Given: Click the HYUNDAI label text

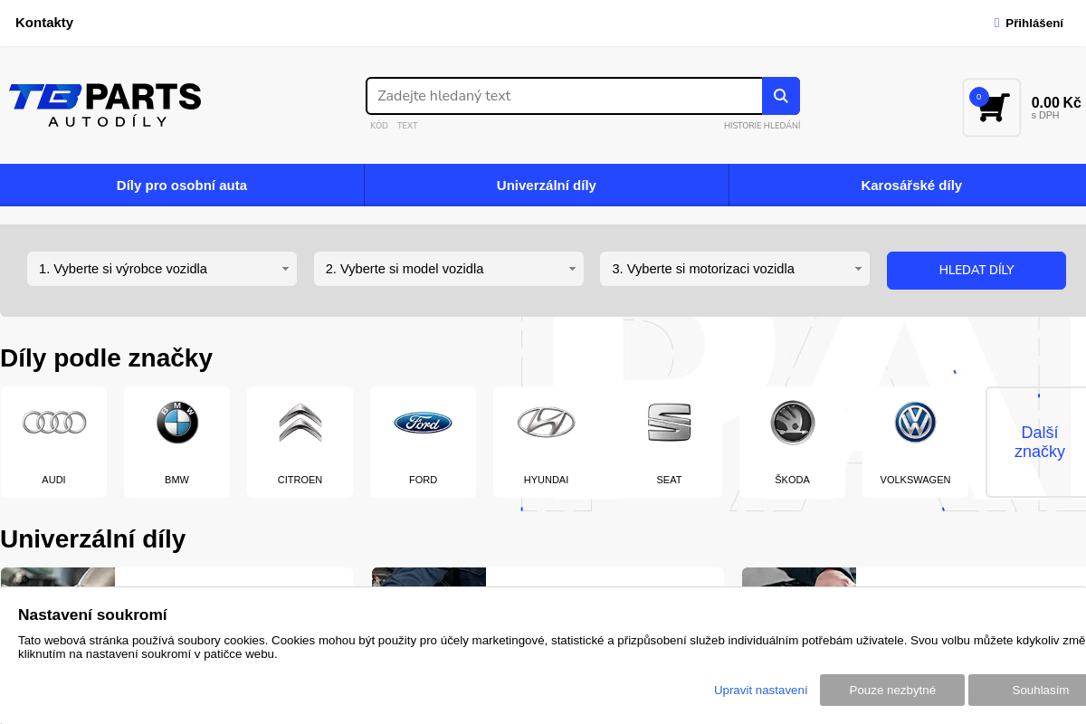Looking at the screenshot, I should coord(547,480).
